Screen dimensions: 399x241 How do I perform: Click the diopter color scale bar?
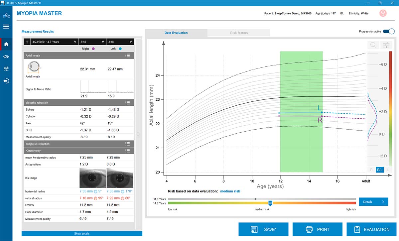[x=390, y=108]
